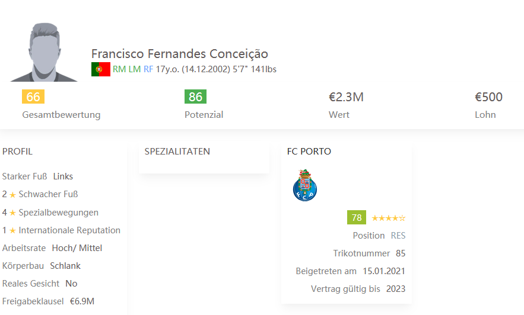Select the RF position link
The width and height of the screenshot is (524, 315).
(148, 69)
